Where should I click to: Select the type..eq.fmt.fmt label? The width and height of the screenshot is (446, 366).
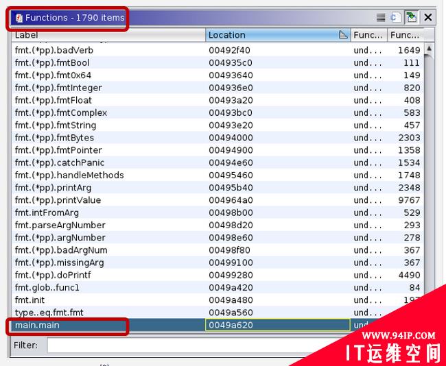point(49,313)
